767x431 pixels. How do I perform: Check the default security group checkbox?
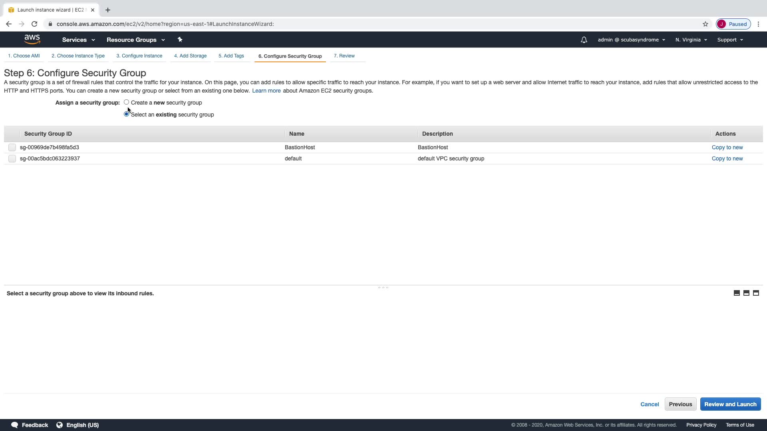[x=12, y=159]
